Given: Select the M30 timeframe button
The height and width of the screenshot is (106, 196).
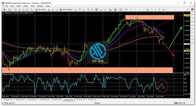Looking at the screenshot, I should tap(192, 25).
